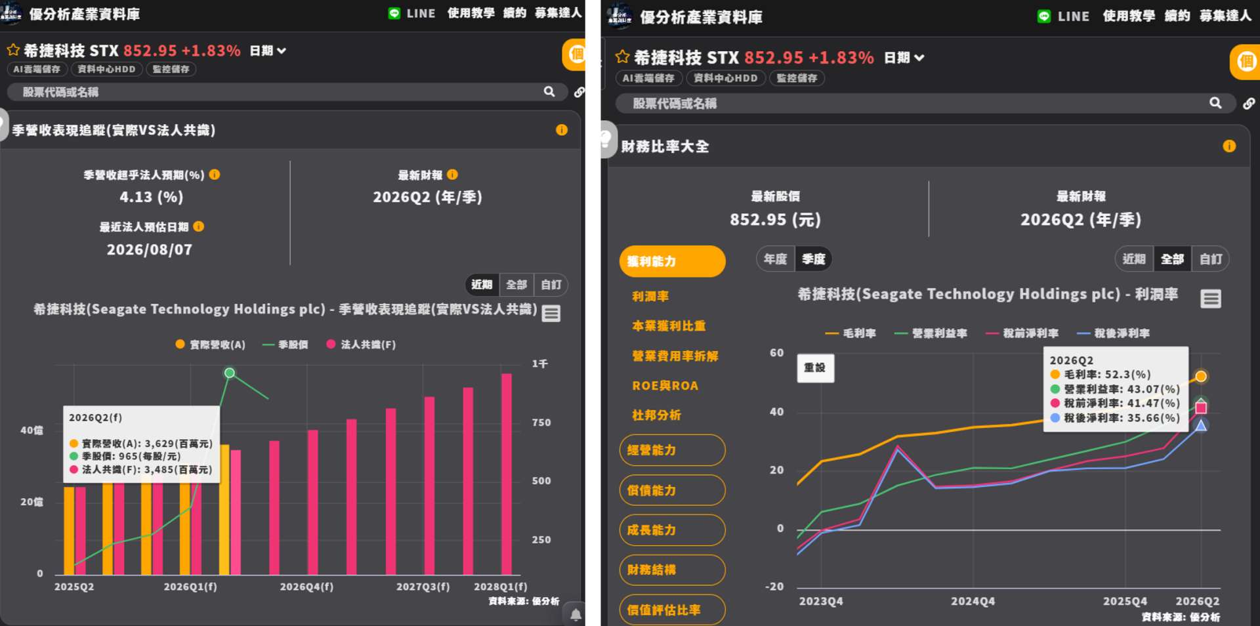The width and height of the screenshot is (1260, 626).
Task: Open the info icon beside 季營收表現追蹤 section title
Action: (x=562, y=130)
